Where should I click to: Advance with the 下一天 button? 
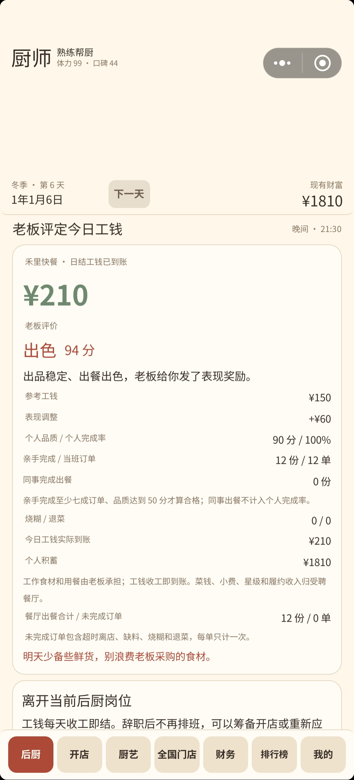129,194
